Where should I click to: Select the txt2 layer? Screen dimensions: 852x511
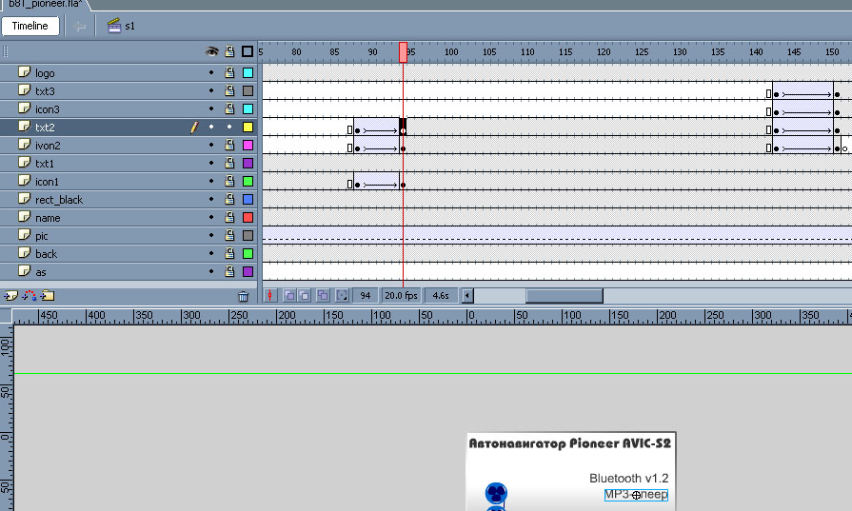[129, 128]
